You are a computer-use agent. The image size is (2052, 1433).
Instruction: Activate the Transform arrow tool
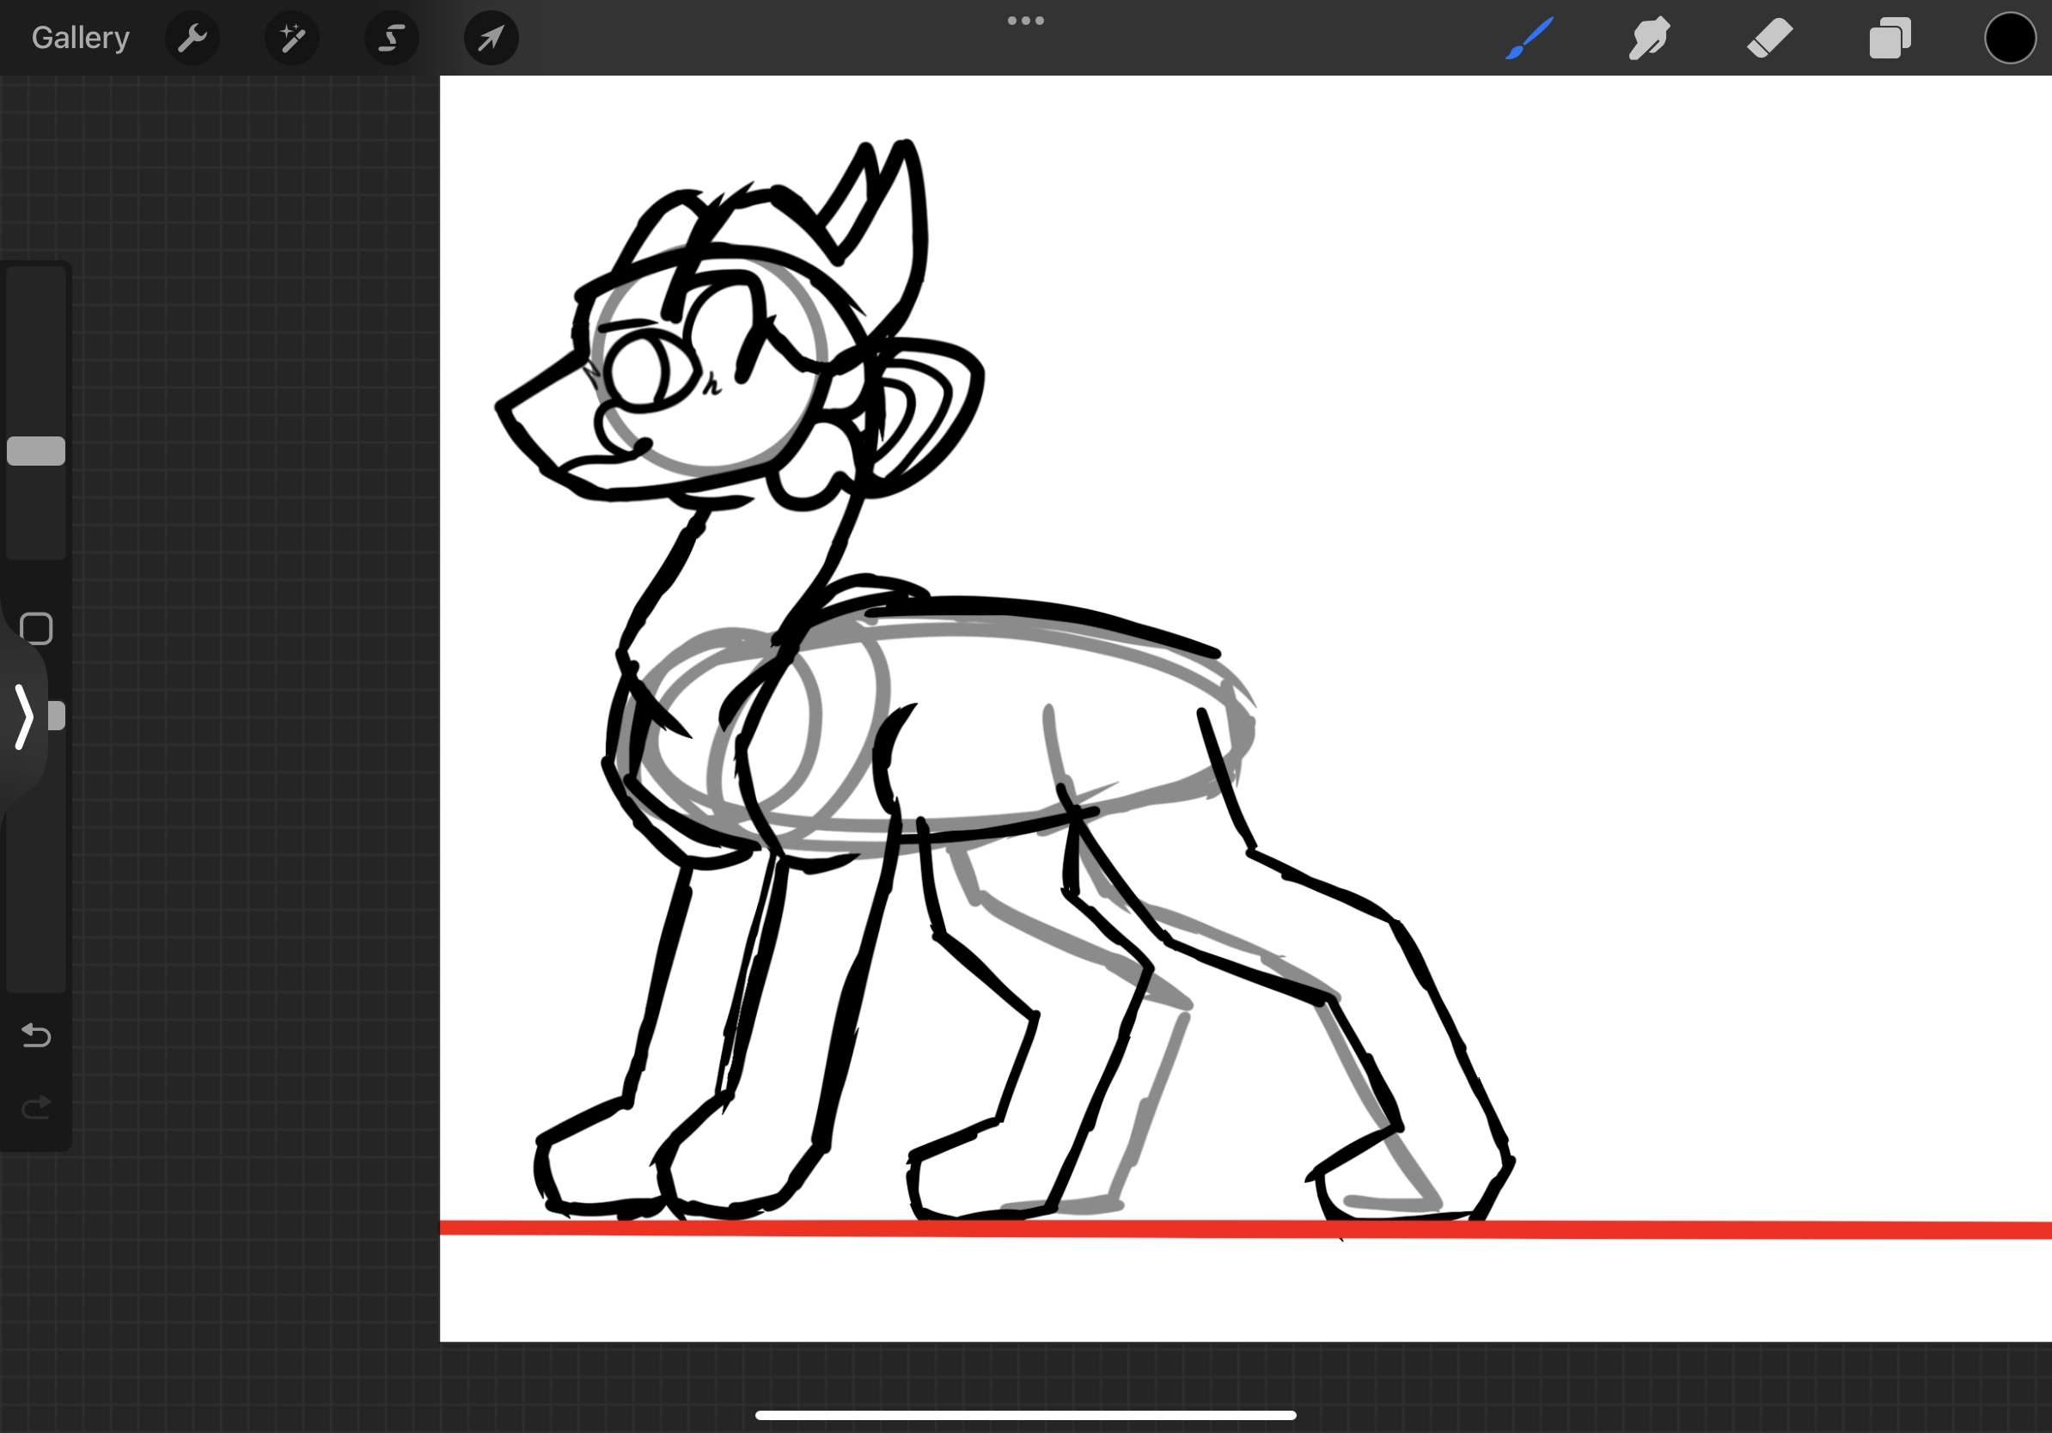pyautogui.click(x=490, y=38)
